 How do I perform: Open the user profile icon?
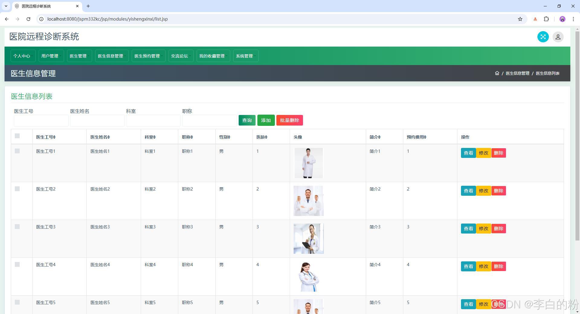558,37
